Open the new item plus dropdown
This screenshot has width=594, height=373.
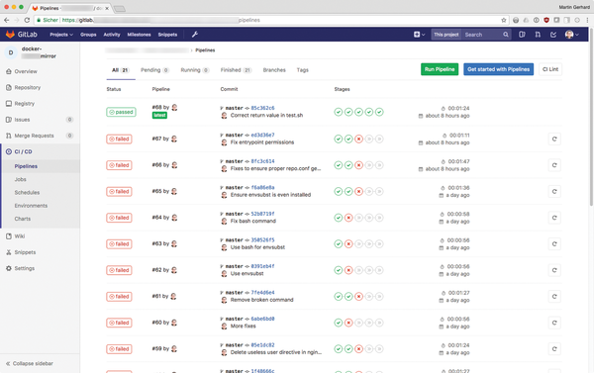pos(419,35)
